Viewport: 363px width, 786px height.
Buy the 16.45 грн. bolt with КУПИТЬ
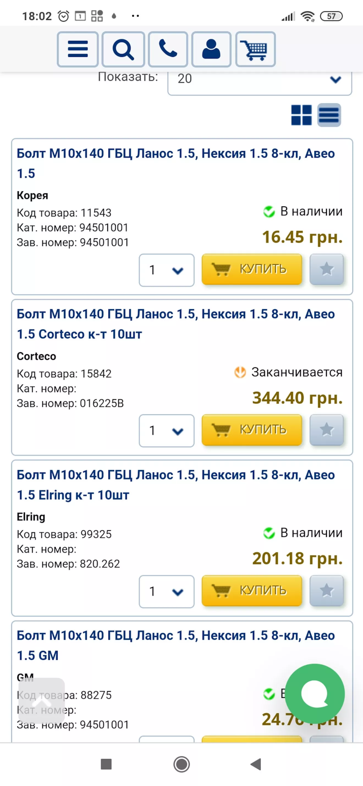(x=252, y=269)
